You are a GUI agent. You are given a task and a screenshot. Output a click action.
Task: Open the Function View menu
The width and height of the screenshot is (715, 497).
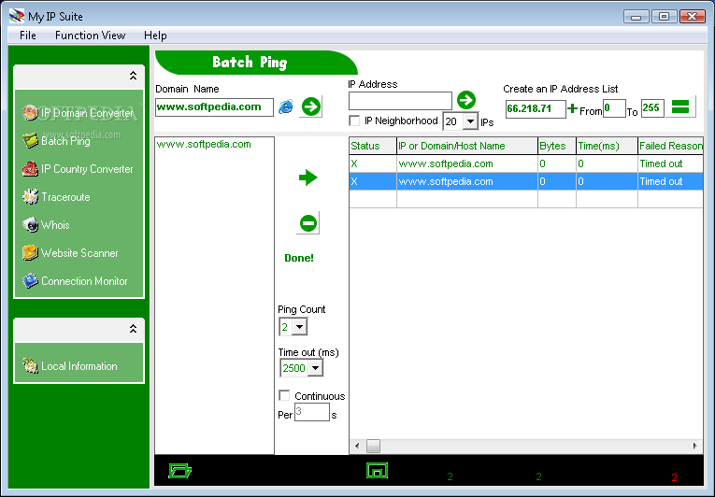click(x=91, y=35)
